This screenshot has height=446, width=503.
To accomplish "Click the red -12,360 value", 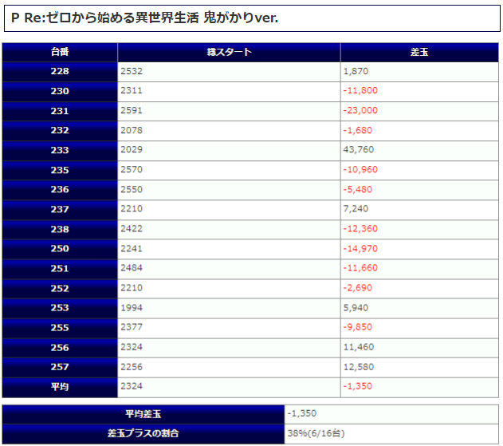I will [x=360, y=229].
